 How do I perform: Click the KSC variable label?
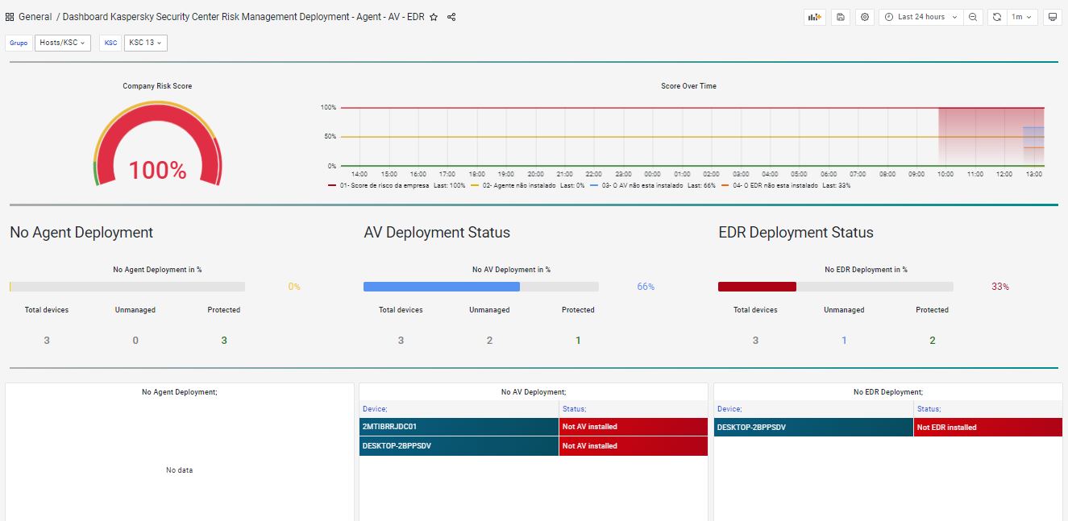(x=111, y=43)
